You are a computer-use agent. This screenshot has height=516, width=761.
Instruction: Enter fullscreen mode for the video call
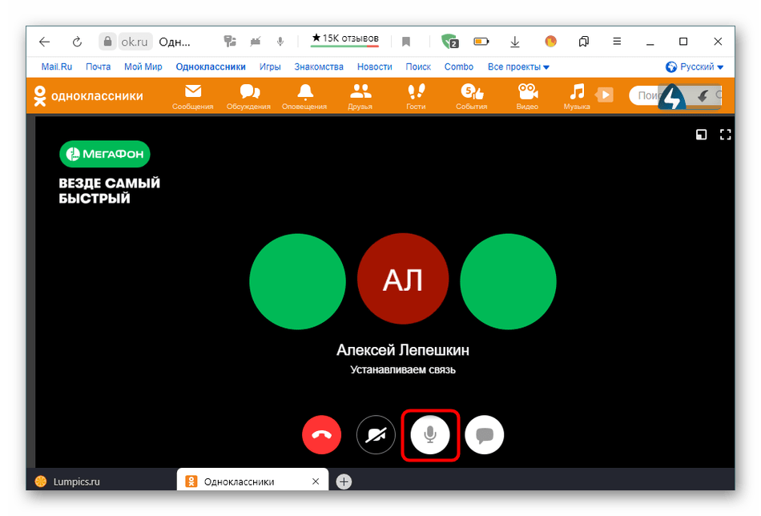click(726, 135)
